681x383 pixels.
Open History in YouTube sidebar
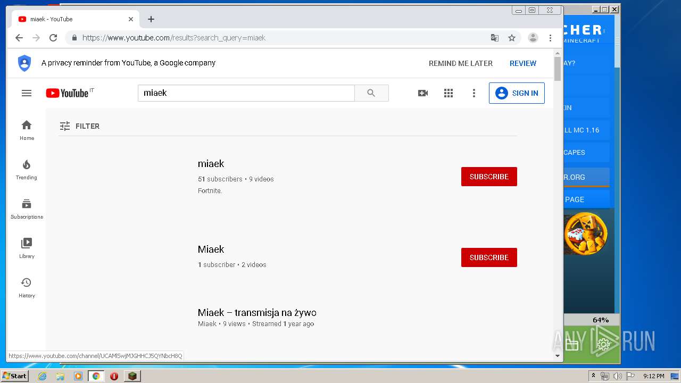pyautogui.click(x=27, y=288)
